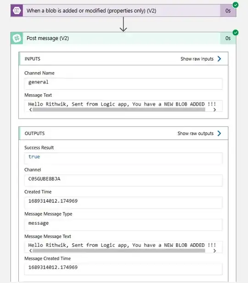Click the Message Text label in inputs
The image size is (248, 283).
[38, 95]
